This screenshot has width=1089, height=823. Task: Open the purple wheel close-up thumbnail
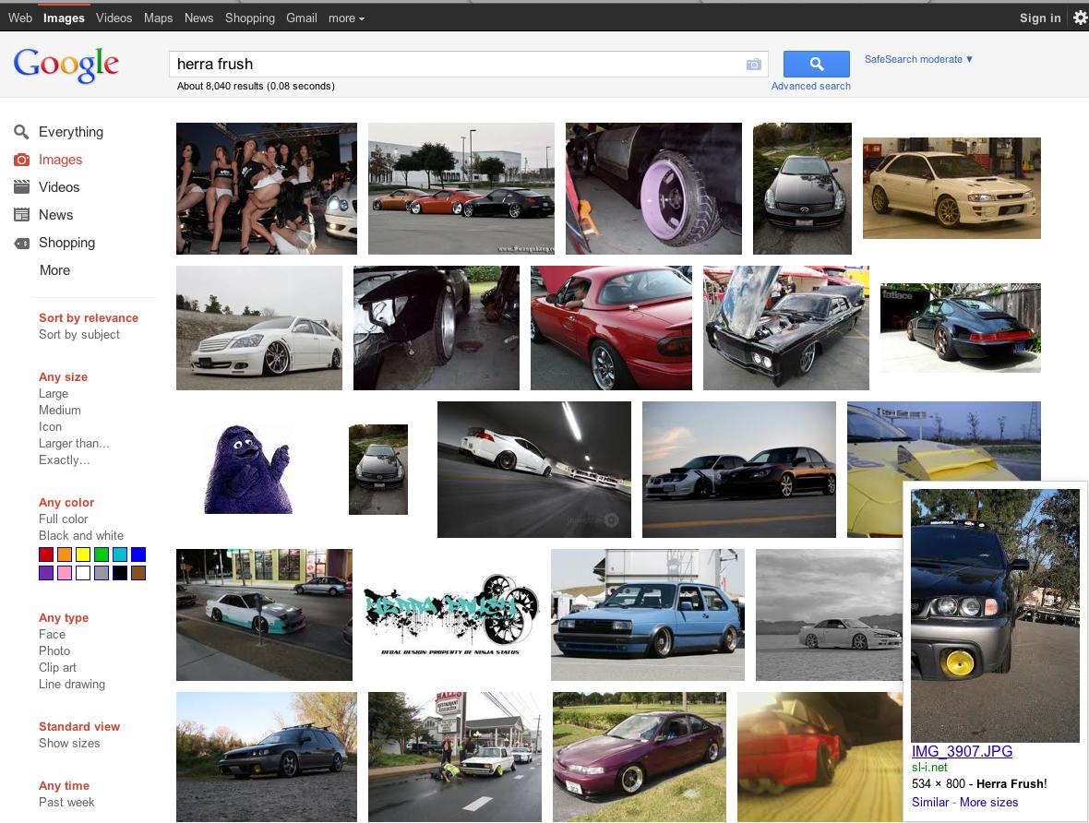tap(653, 188)
